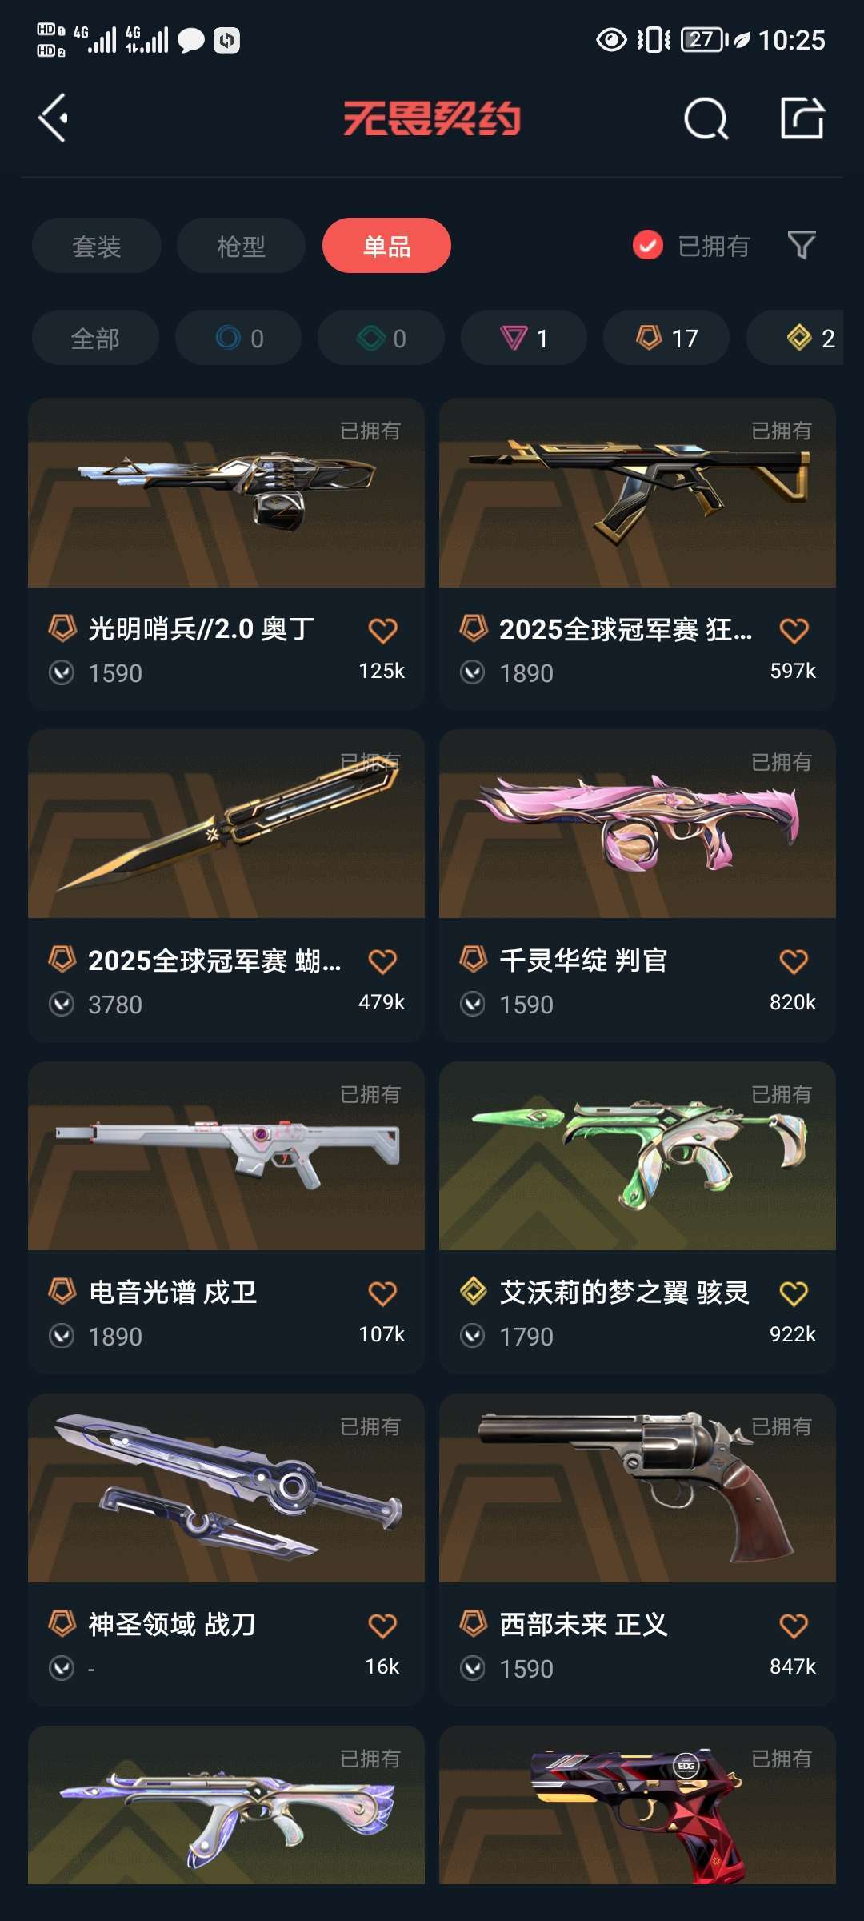864x1921 pixels.
Task: Switch to the 枪型 tab
Action: coord(241,245)
